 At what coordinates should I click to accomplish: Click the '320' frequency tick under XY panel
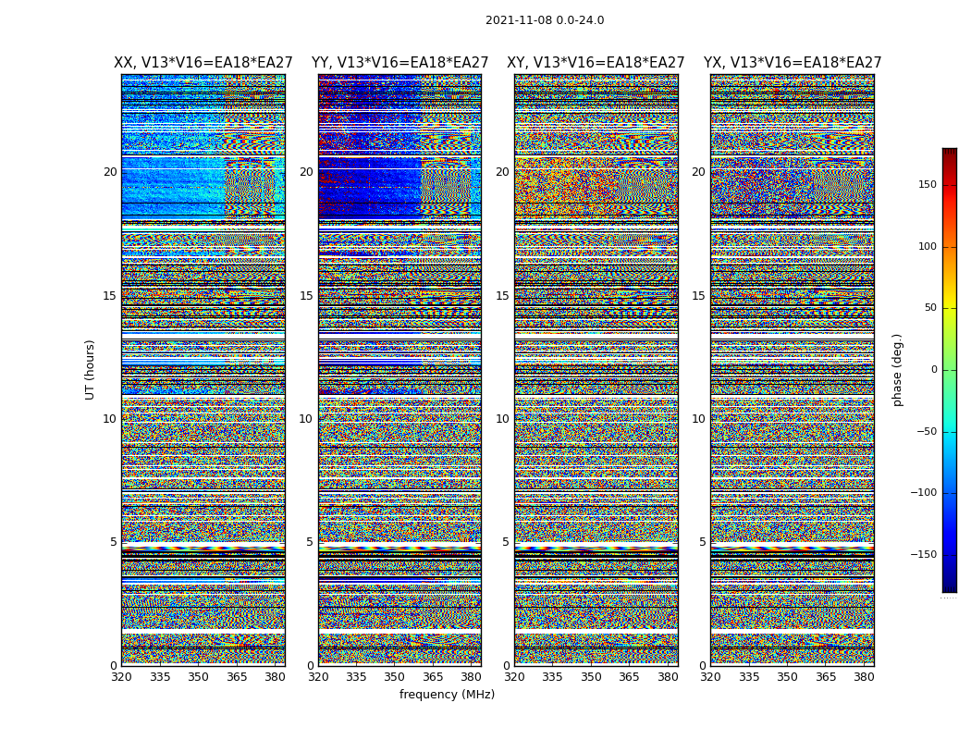514,677
